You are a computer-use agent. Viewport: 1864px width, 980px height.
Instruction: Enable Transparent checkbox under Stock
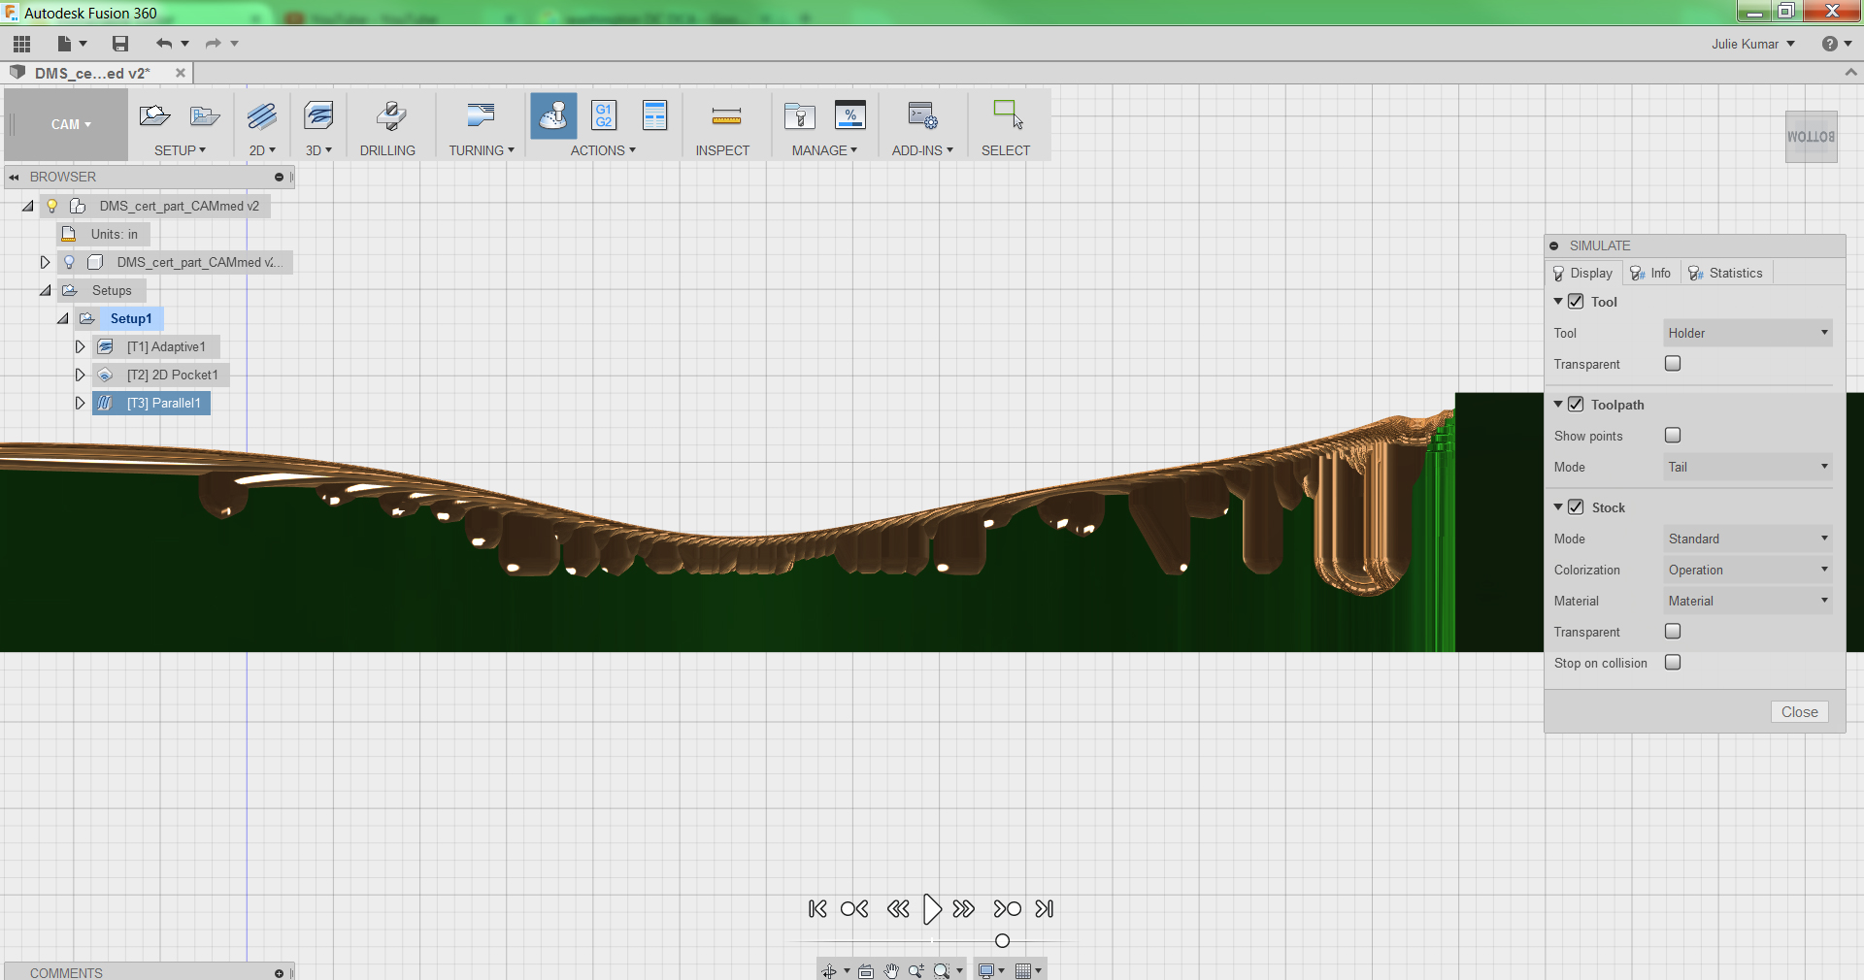click(x=1673, y=632)
